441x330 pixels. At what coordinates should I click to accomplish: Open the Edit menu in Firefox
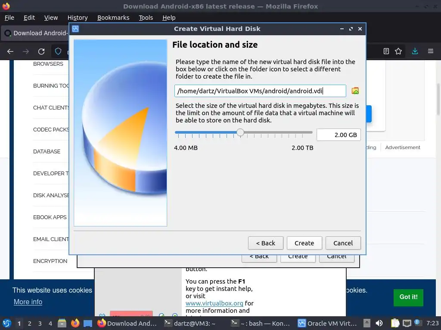(29, 18)
